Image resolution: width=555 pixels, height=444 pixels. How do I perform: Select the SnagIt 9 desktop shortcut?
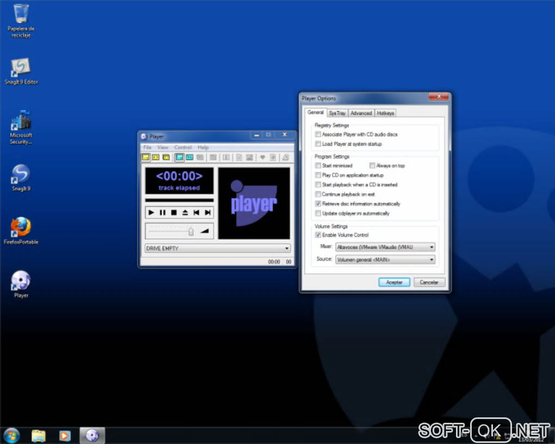[x=21, y=178]
